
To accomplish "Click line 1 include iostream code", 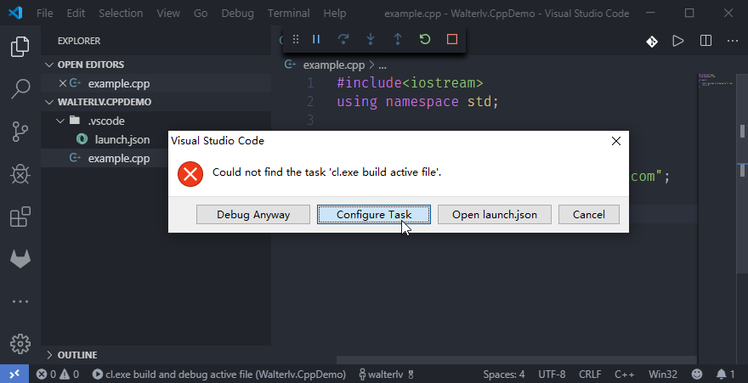I will click(410, 83).
